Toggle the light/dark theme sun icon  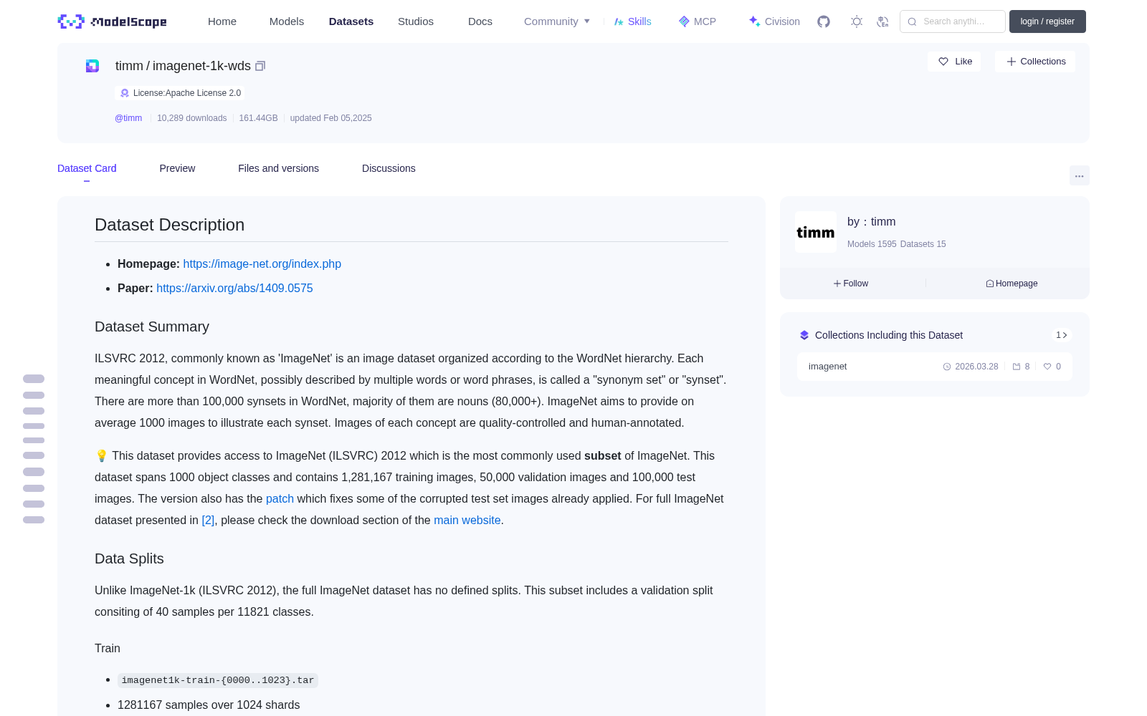(857, 21)
